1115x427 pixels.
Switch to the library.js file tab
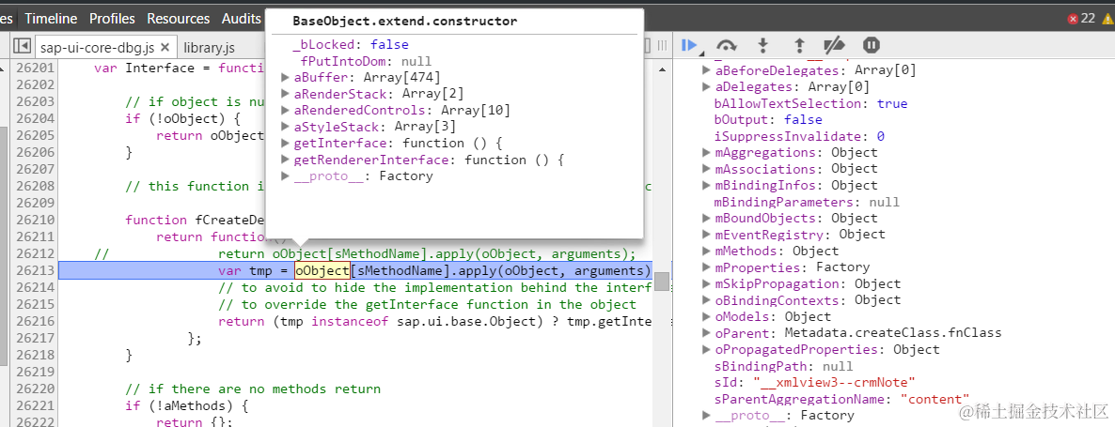pyautogui.click(x=209, y=48)
